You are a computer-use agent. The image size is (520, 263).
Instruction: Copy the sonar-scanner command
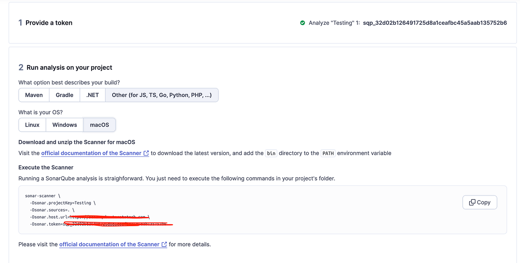480,202
